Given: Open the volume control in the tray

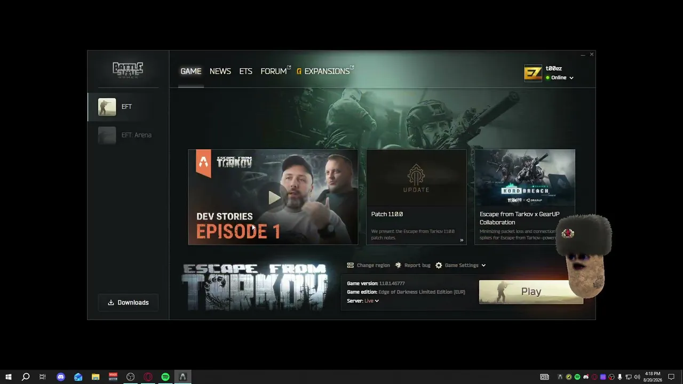Looking at the screenshot, I should coord(637,377).
